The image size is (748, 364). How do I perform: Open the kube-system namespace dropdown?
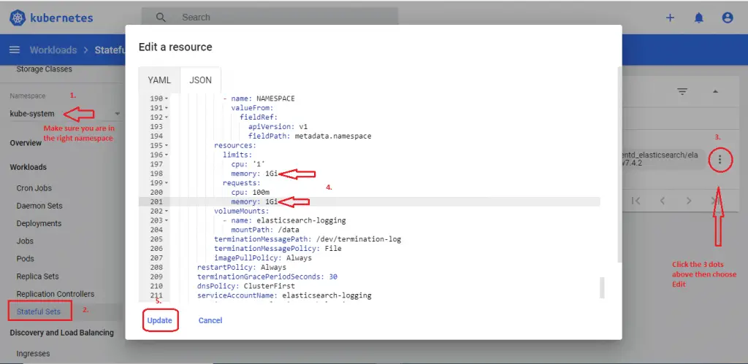pyautogui.click(x=65, y=114)
